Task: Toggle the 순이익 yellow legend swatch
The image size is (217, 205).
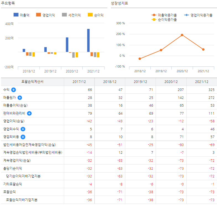Action: tap(90, 15)
